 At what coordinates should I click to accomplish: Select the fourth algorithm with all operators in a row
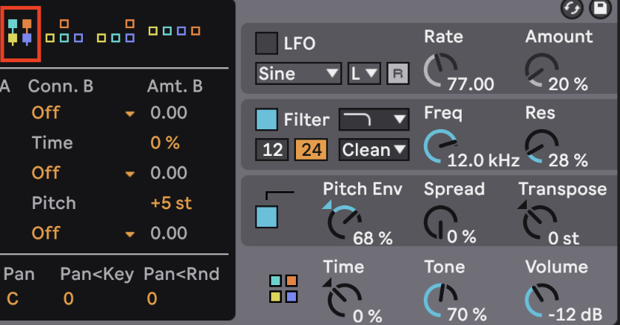(x=174, y=31)
